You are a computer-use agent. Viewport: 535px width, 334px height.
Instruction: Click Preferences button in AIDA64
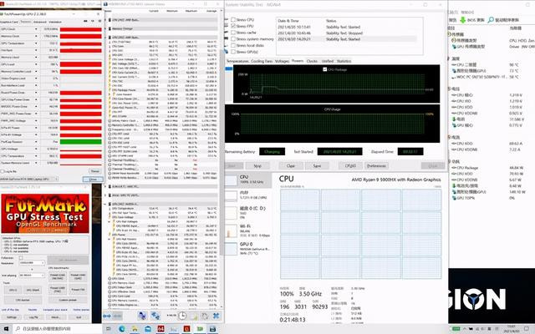click(x=376, y=166)
